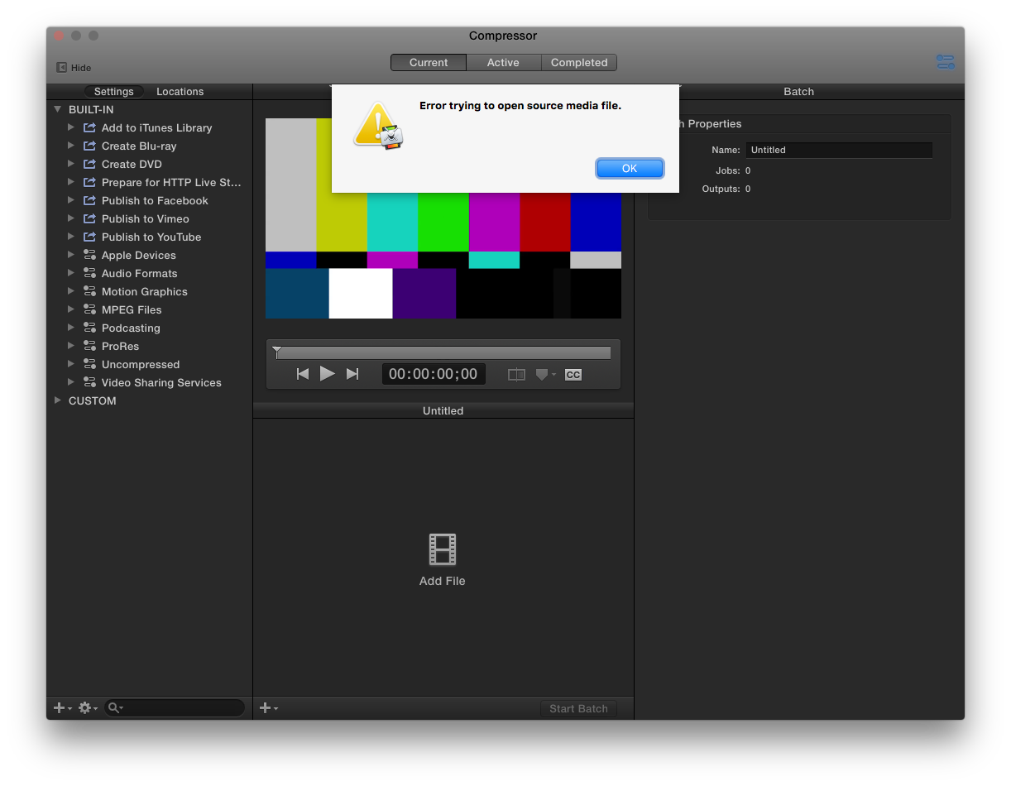
Task: Open the gear action menu in sidebar
Action: pyautogui.click(x=88, y=708)
